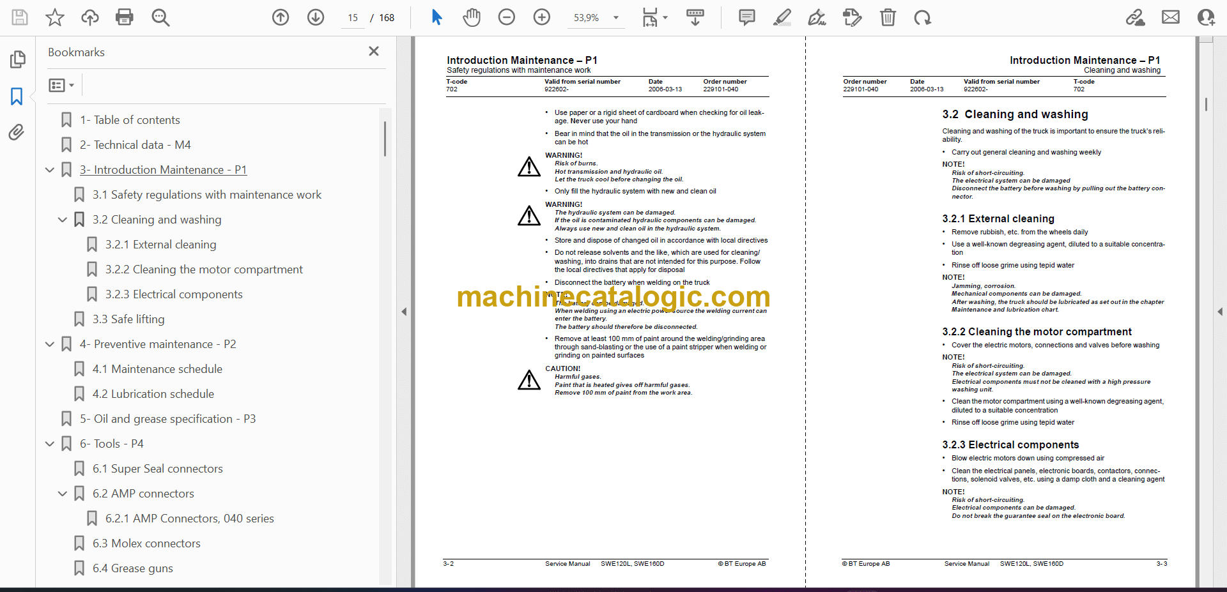The image size is (1227, 592).
Task: Go to 4- Preventive maintenance - P2
Action: tap(158, 344)
